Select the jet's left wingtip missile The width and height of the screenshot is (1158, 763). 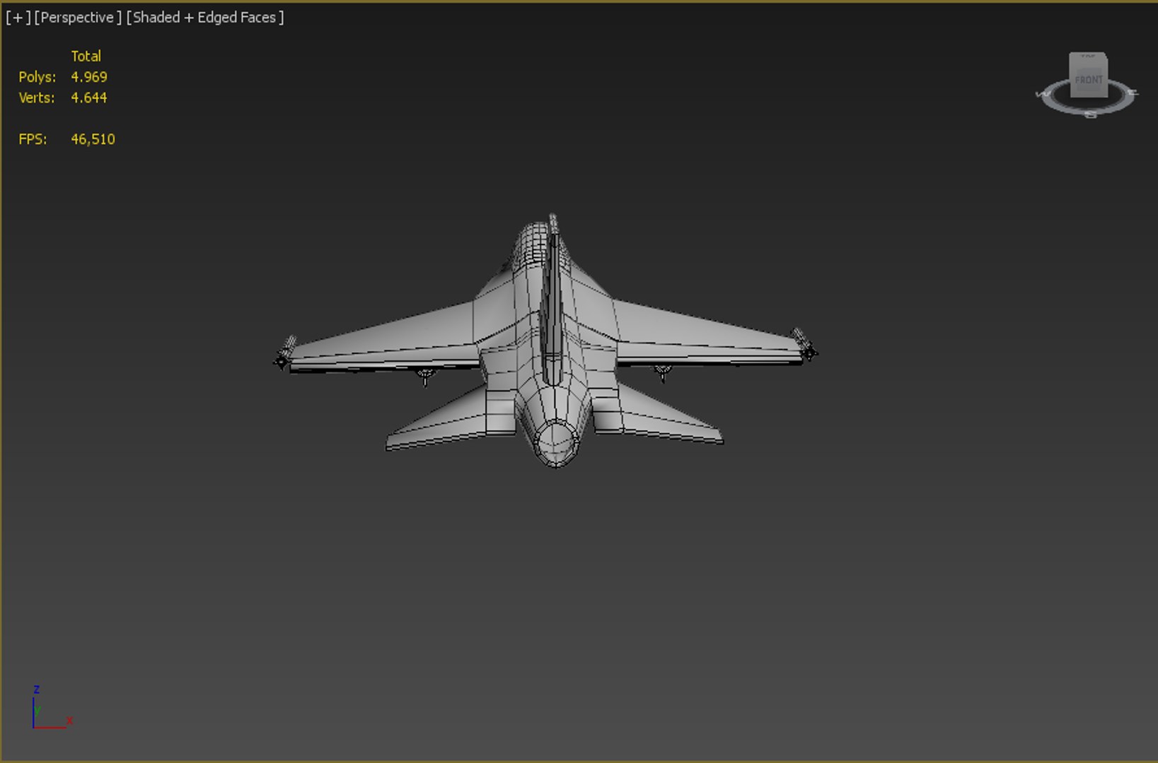tap(284, 353)
